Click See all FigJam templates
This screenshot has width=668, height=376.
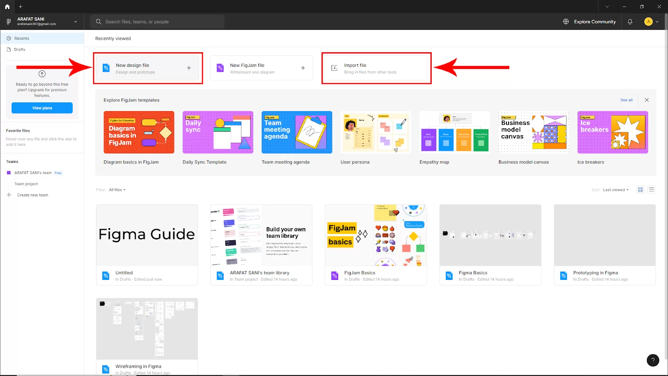(626, 100)
